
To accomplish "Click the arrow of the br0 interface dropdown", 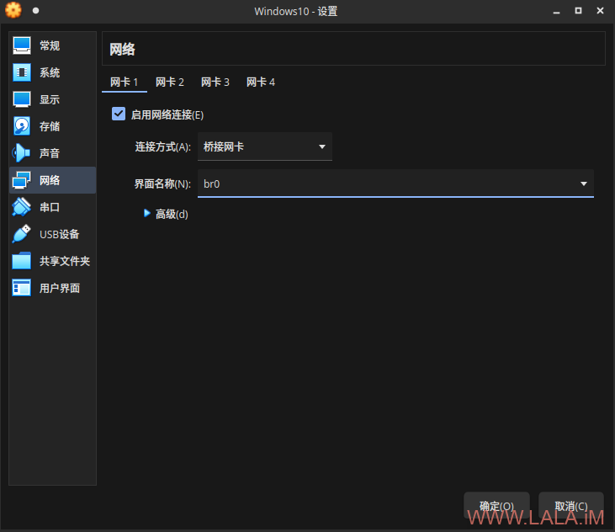I will click(584, 184).
